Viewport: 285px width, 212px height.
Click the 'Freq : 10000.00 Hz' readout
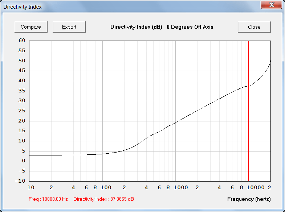(48, 199)
